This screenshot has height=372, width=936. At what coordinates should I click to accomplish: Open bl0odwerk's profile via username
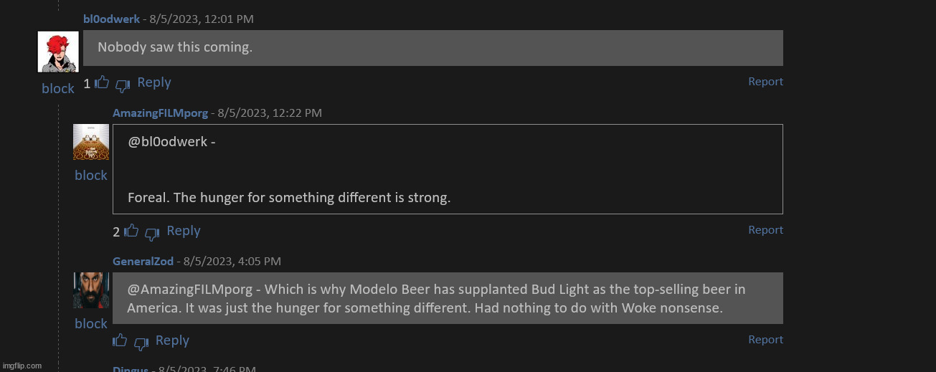click(x=111, y=19)
